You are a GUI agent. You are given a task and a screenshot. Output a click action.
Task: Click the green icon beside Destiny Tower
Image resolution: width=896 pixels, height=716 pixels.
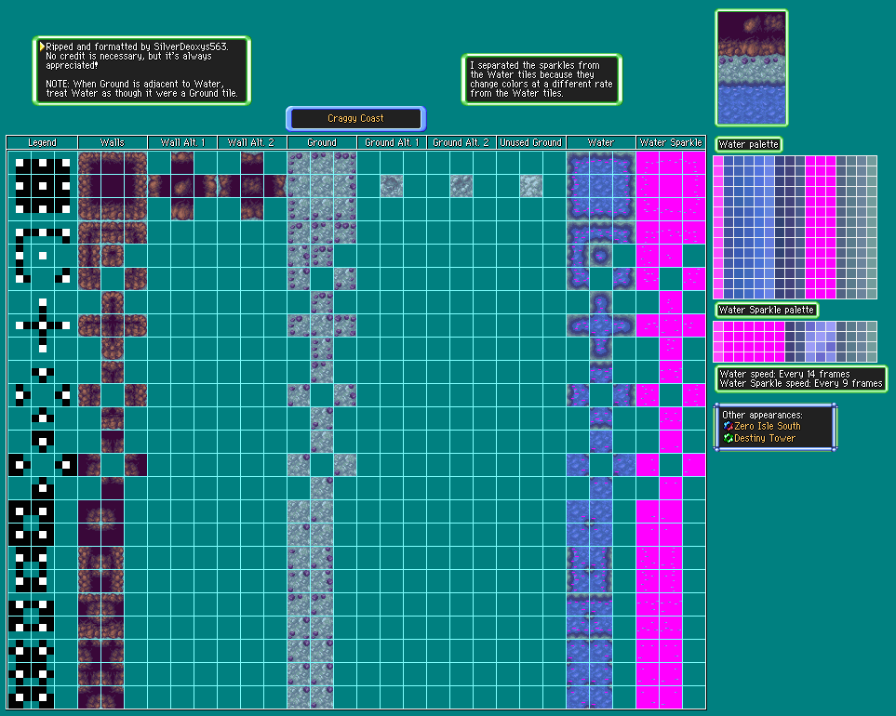point(728,438)
